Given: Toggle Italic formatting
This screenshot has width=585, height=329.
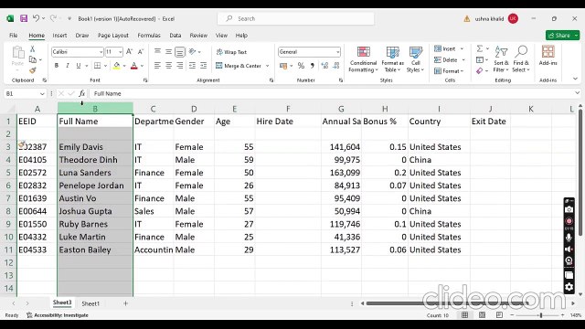Looking at the screenshot, I should (68, 66).
